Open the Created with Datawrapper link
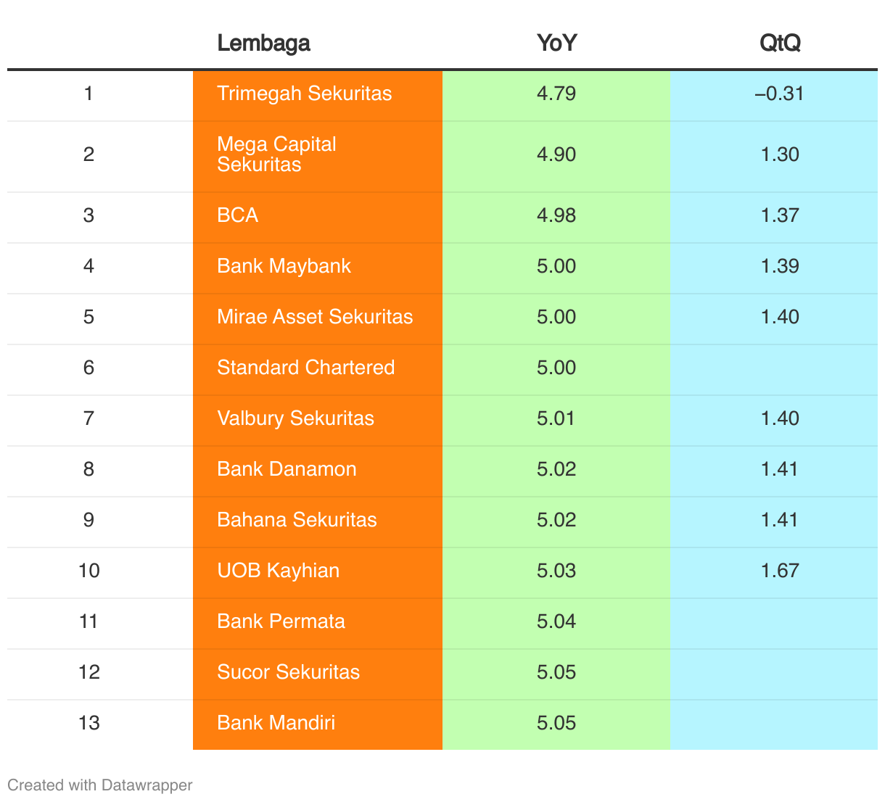The image size is (885, 802). (x=100, y=785)
